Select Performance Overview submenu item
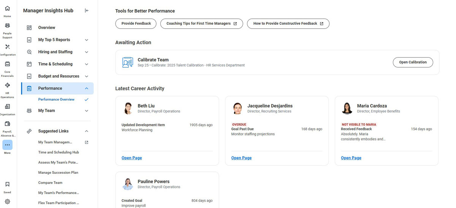This screenshot has height=208, width=456. (x=56, y=100)
